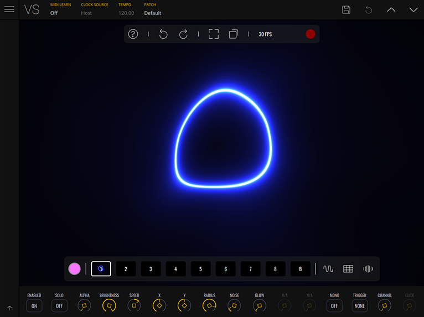Select previous patch with up chevron
This screenshot has width=424, height=317.
pyautogui.click(x=391, y=9)
